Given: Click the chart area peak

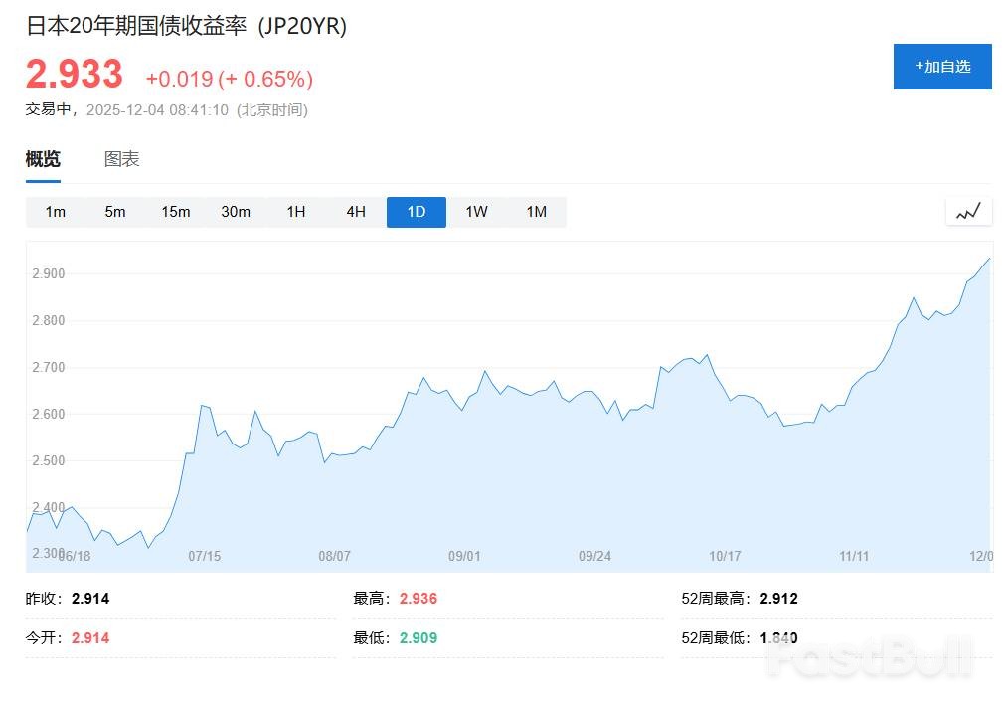Looking at the screenshot, I should pos(988,257).
